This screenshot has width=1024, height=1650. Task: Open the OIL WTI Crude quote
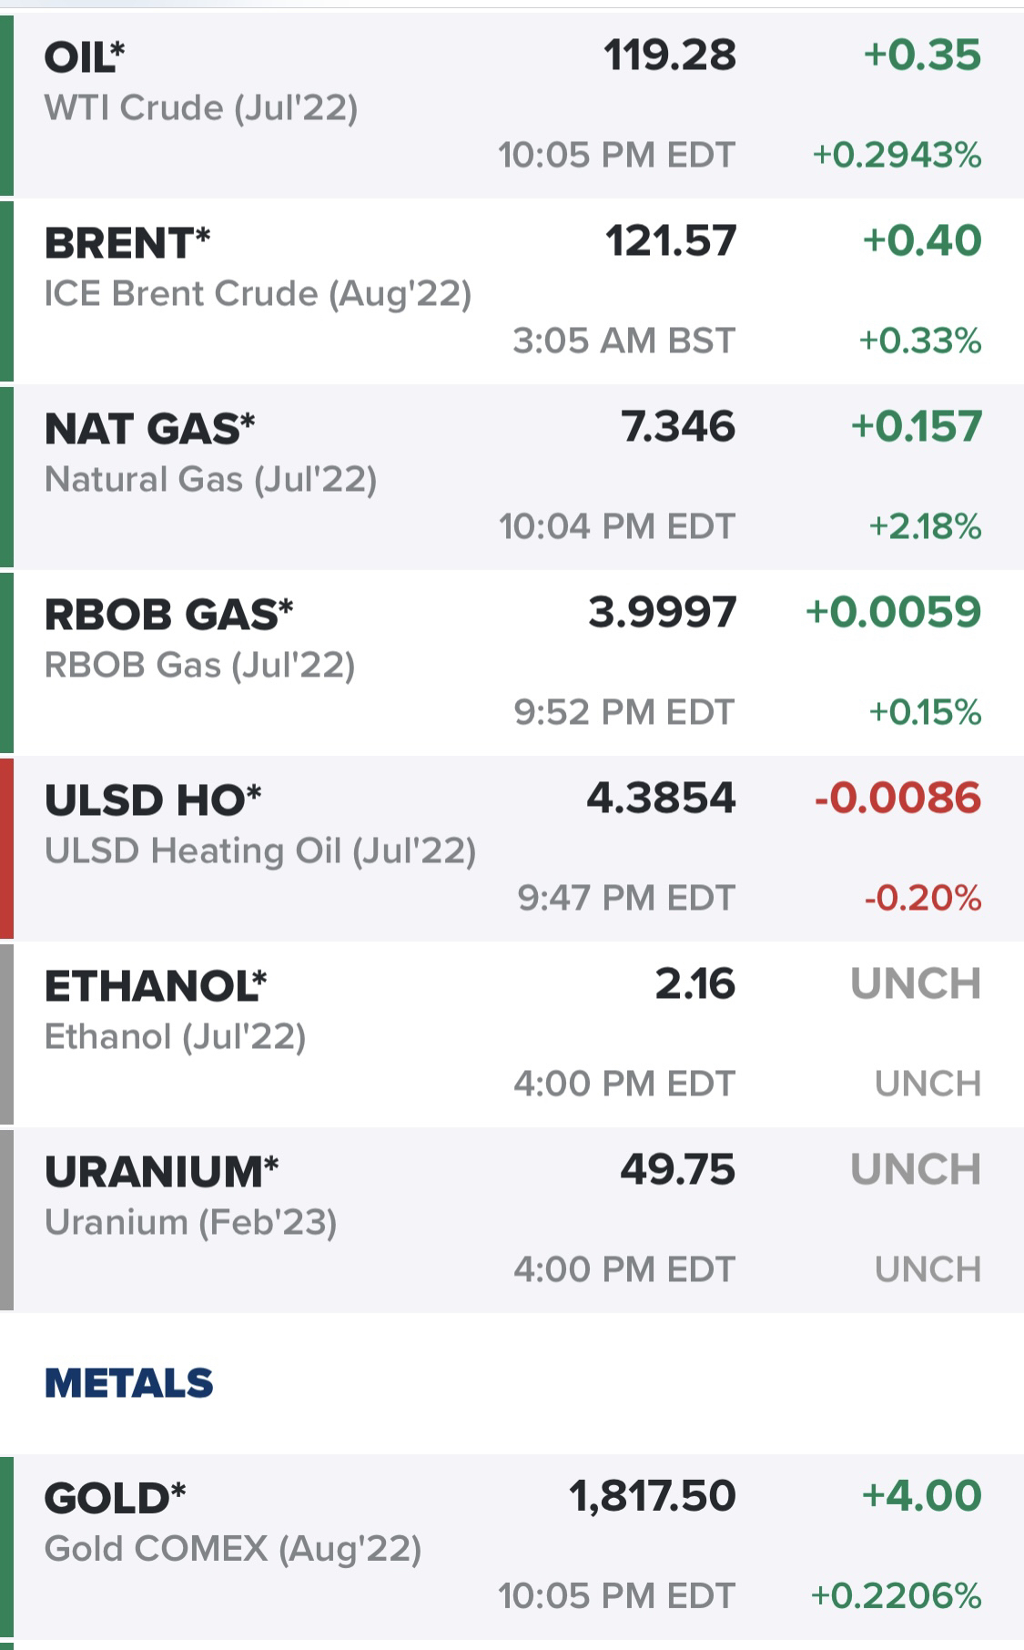point(512,105)
